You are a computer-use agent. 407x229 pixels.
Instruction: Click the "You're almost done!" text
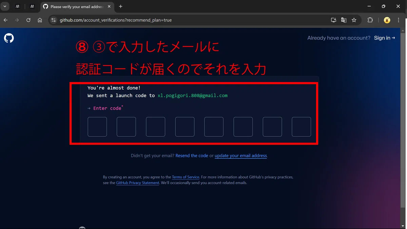[x=114, y=88]
